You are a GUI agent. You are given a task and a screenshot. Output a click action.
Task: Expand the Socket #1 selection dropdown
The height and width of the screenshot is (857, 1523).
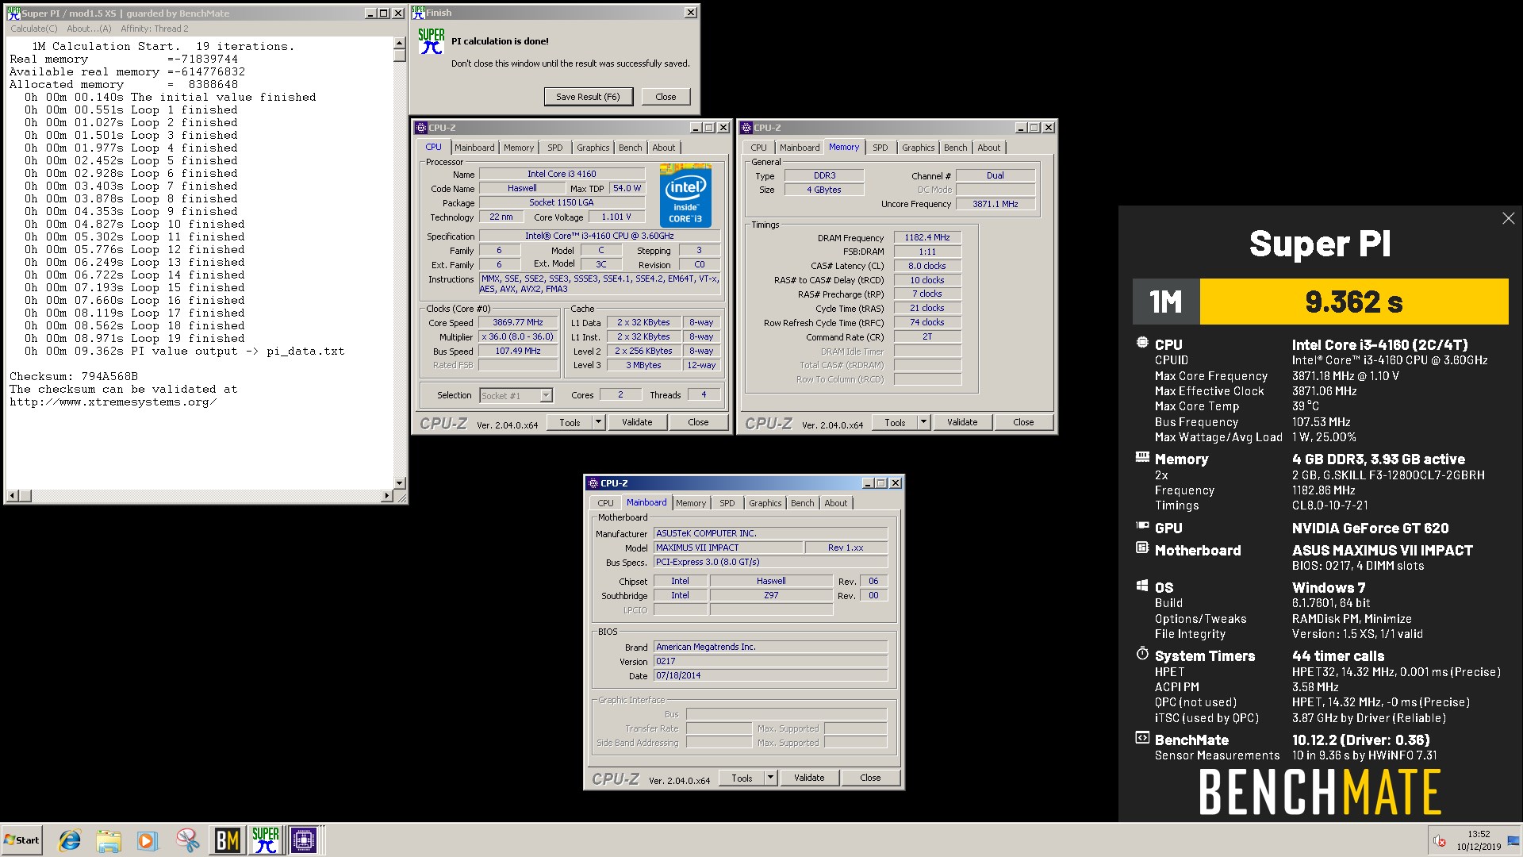coord(546,395)
